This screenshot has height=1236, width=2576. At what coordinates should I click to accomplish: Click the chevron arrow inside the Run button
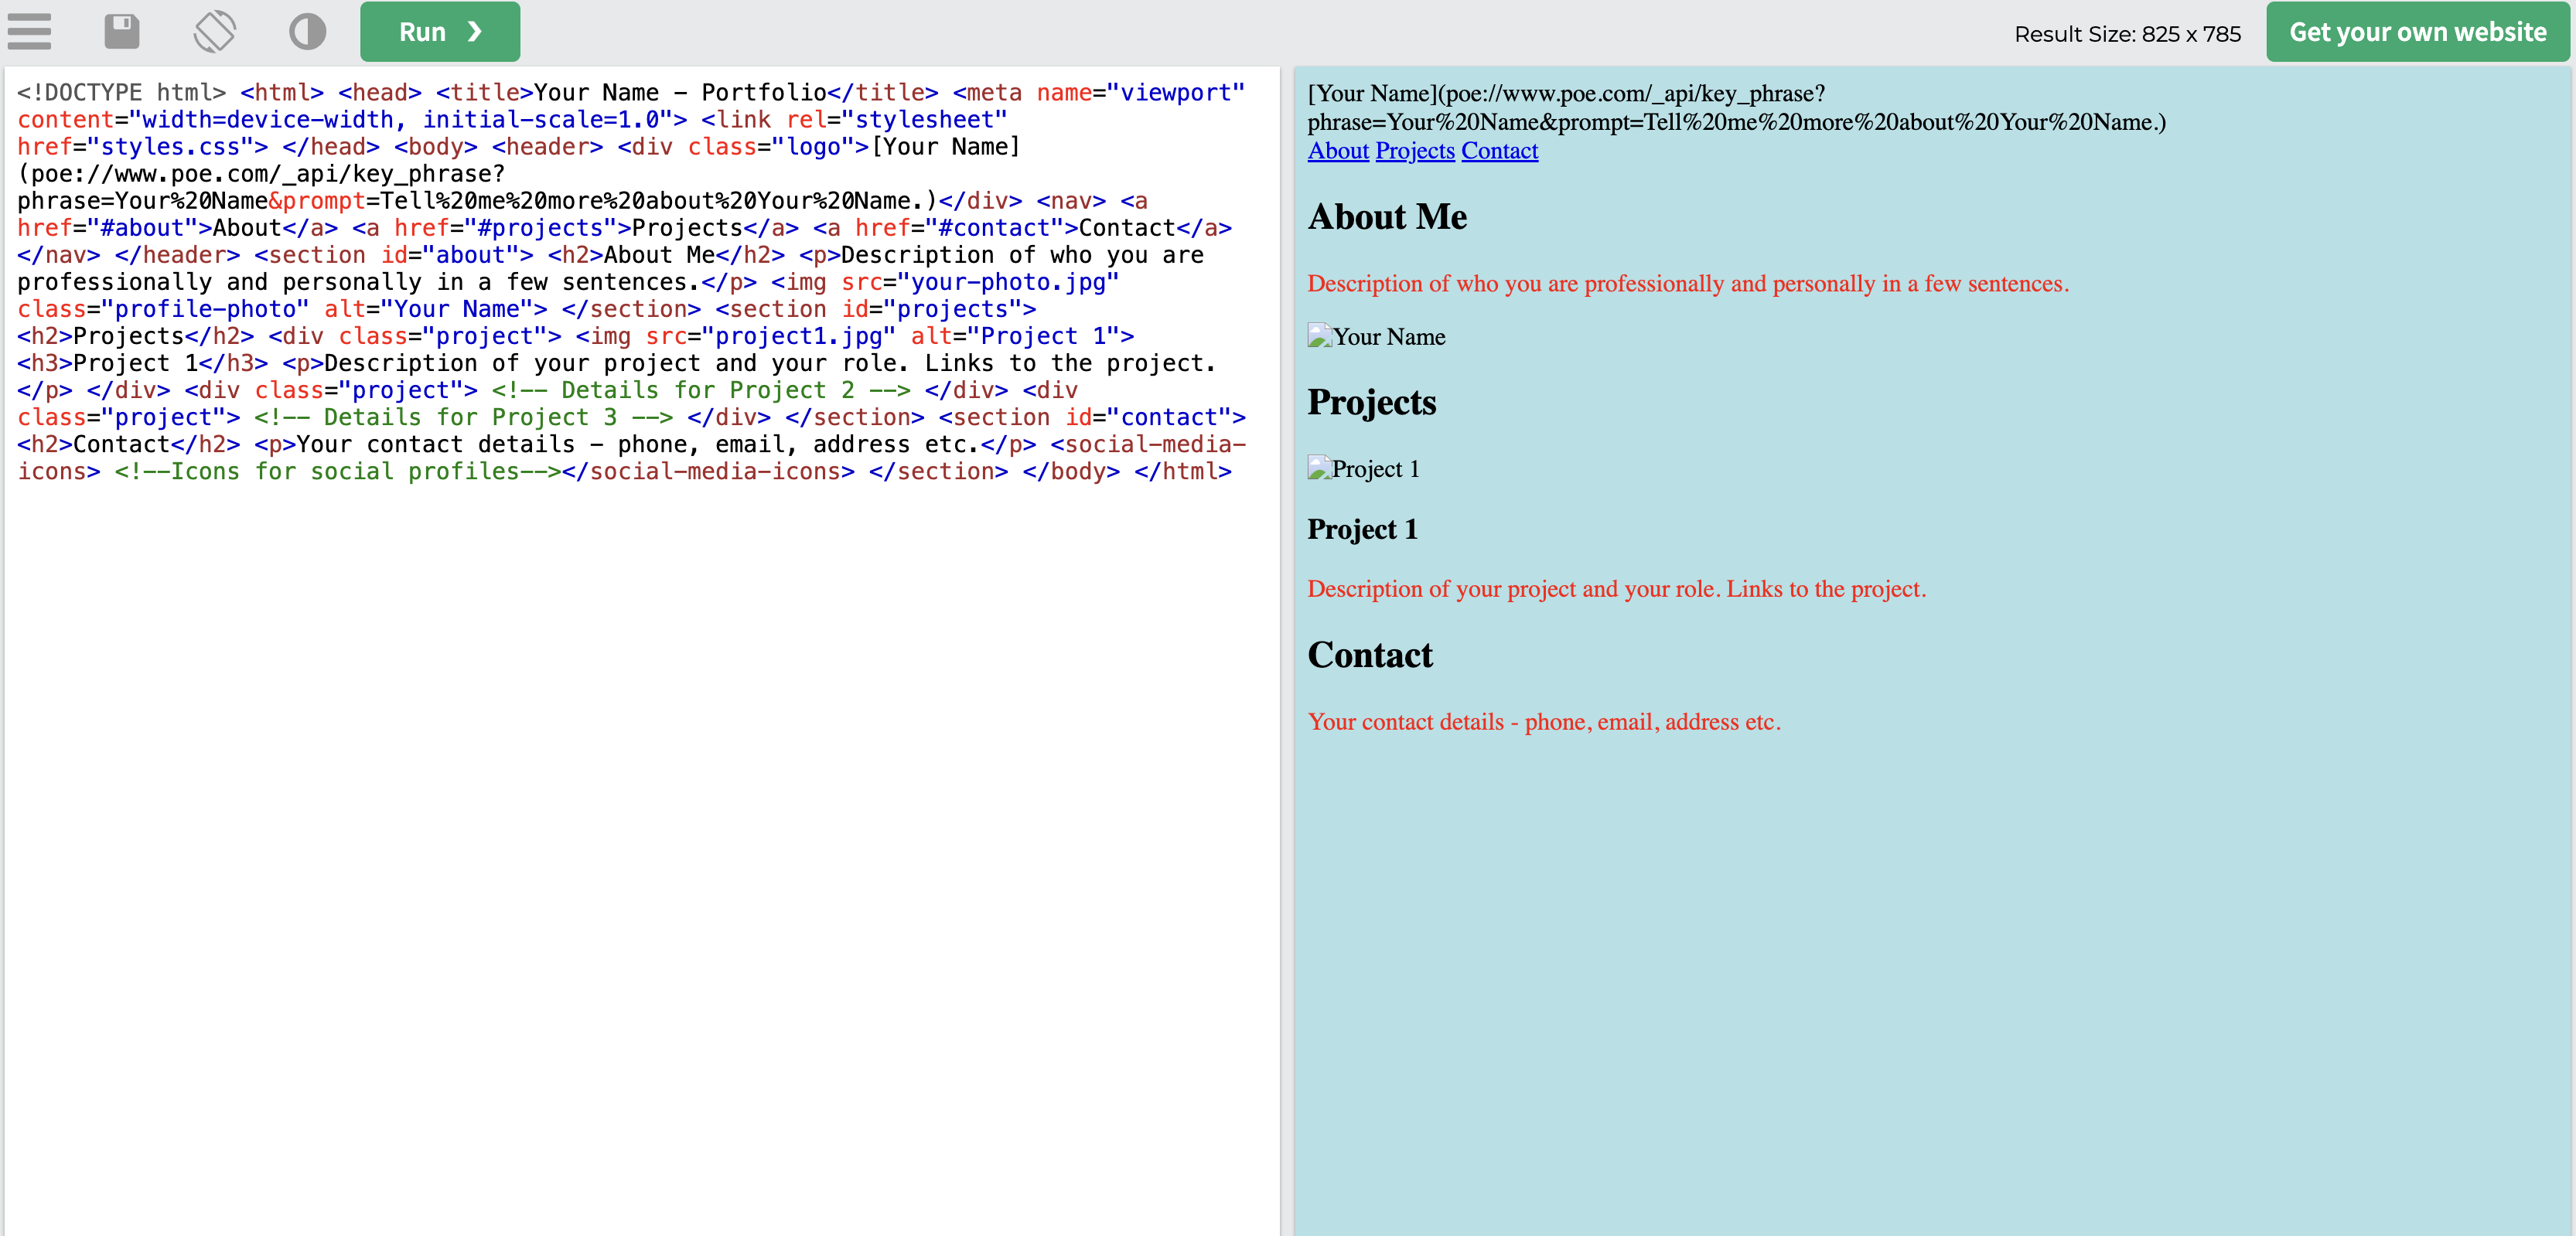[x=475, y=31]
